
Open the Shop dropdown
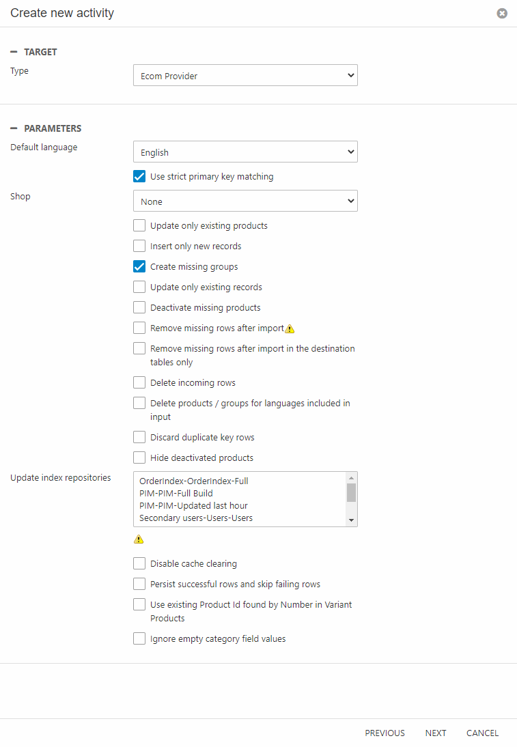pos(245,201)
